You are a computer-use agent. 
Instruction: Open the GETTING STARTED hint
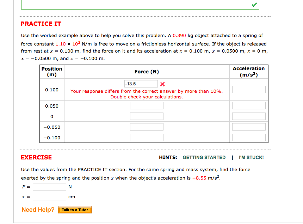(x=204, y=158)
